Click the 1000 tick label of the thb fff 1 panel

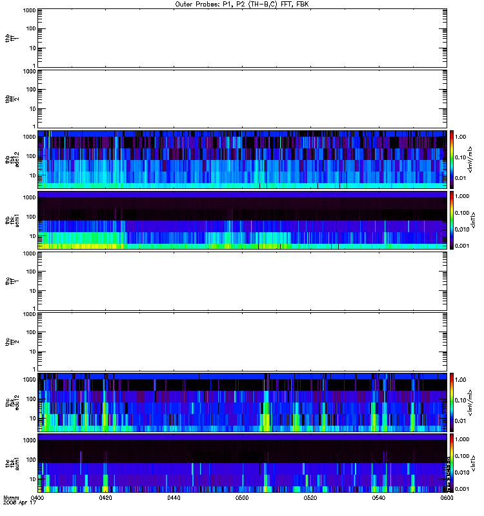coord(29,10)
